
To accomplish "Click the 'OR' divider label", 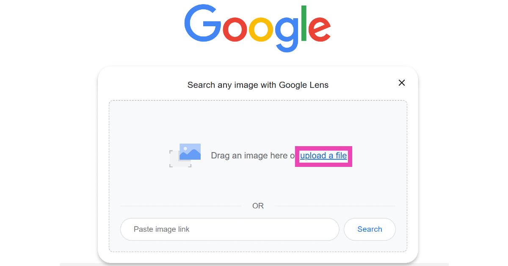I will click(258, 206).
